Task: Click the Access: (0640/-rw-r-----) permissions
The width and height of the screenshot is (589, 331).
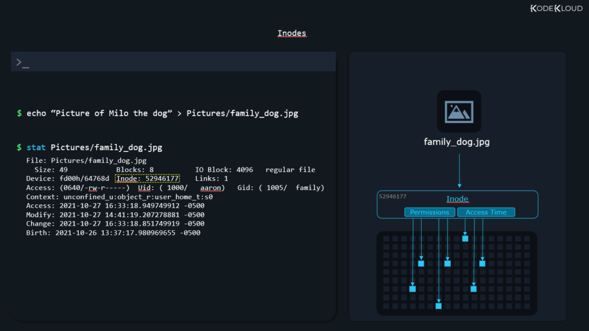Action: 78,188
